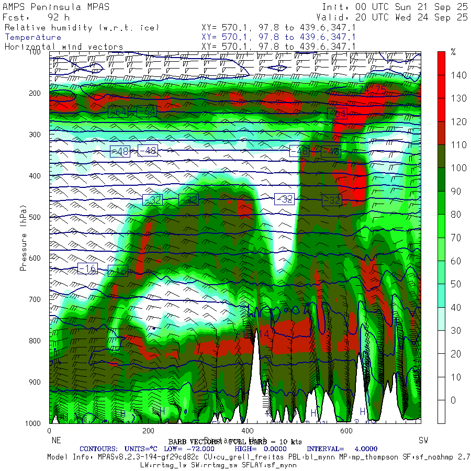The height and width of the screenshot is (471, 471).
Task: Click the 1000 hPa pressure axis label
Action: [x=33, y=423]
